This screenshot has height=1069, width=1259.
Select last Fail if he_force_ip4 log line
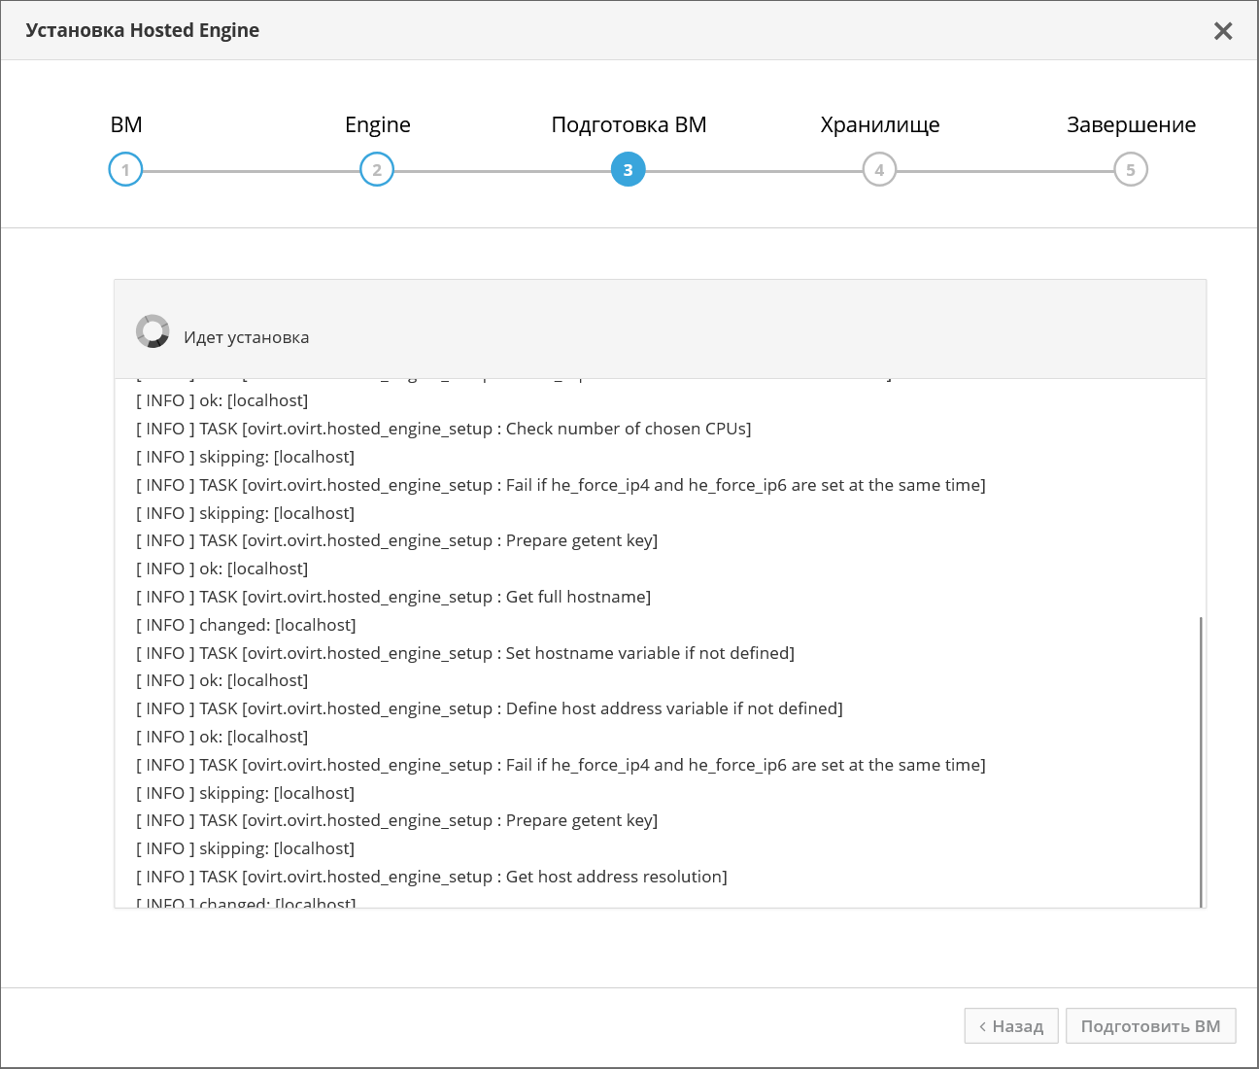561,765
